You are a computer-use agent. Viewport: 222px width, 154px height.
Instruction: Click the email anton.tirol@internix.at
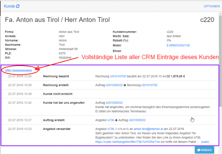point(148,129)
